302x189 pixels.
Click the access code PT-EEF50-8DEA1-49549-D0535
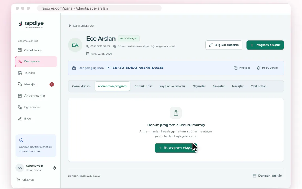pos(135,68)
